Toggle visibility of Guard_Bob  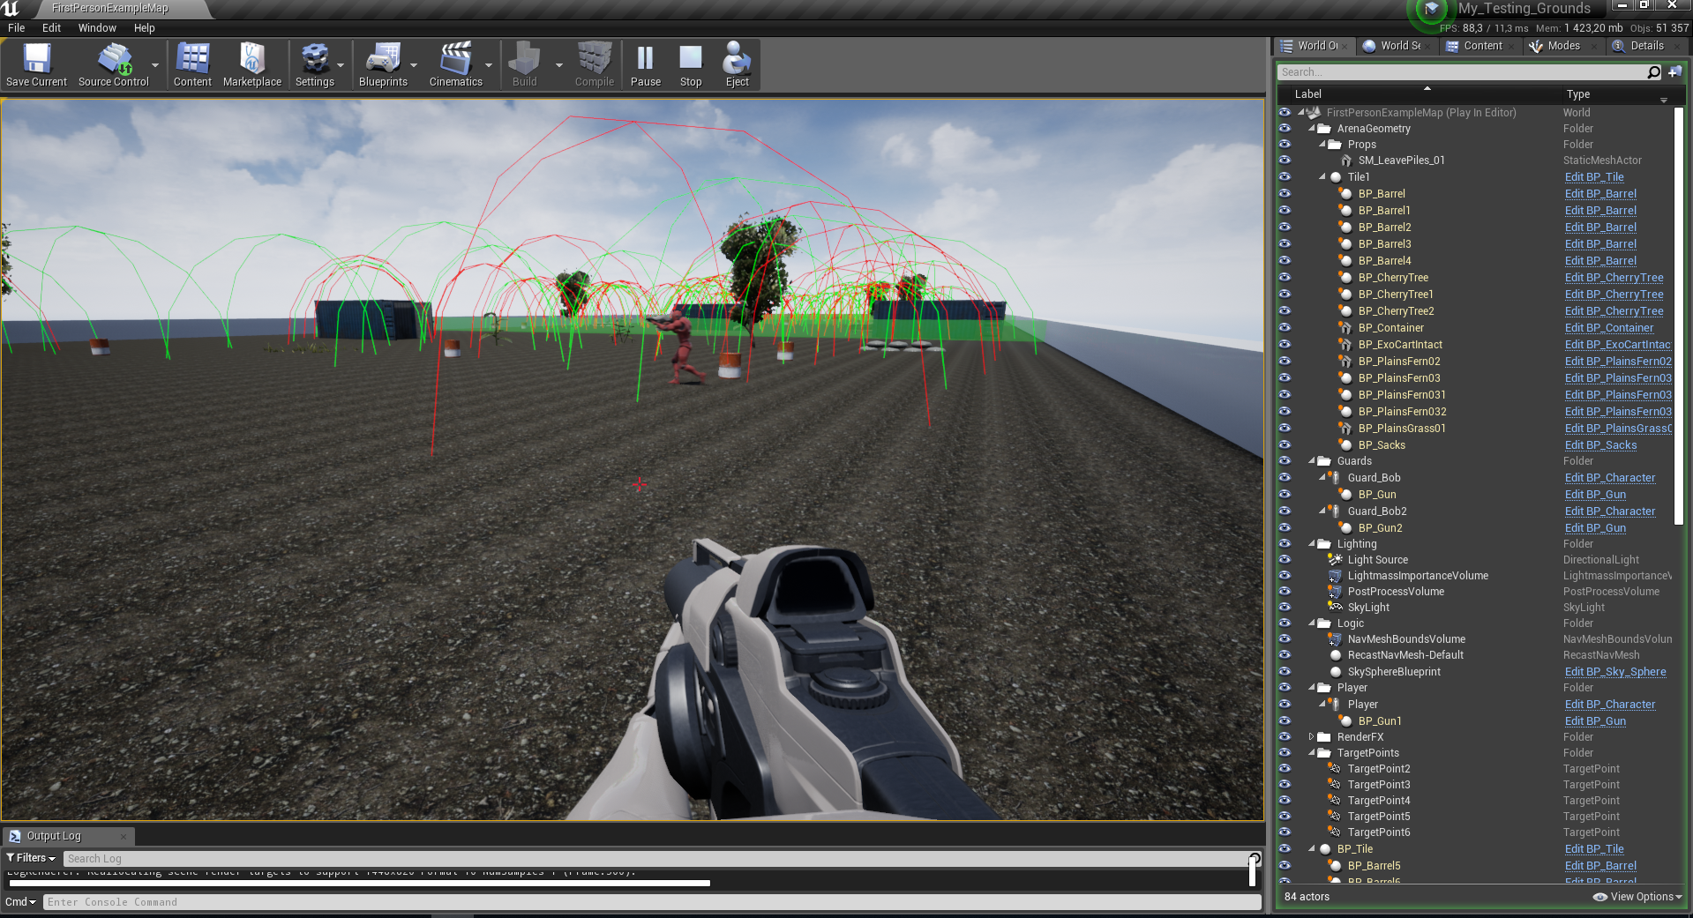(1285, 478)
